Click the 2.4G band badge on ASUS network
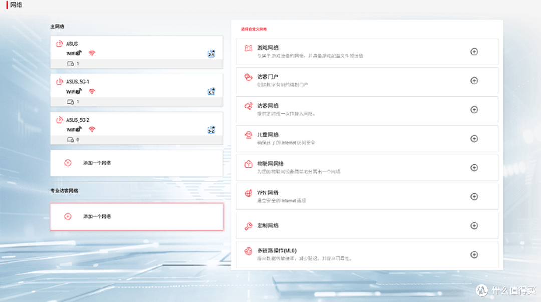 click(211, 53)
